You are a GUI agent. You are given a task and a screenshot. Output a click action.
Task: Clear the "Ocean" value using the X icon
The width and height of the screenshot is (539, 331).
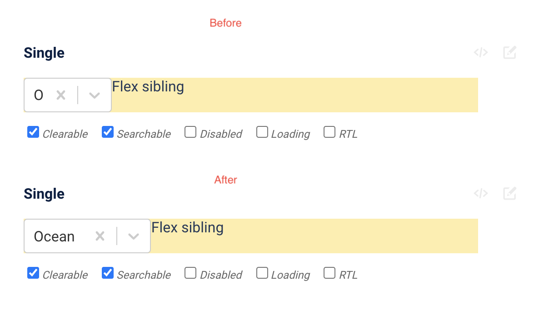(100, 236)
